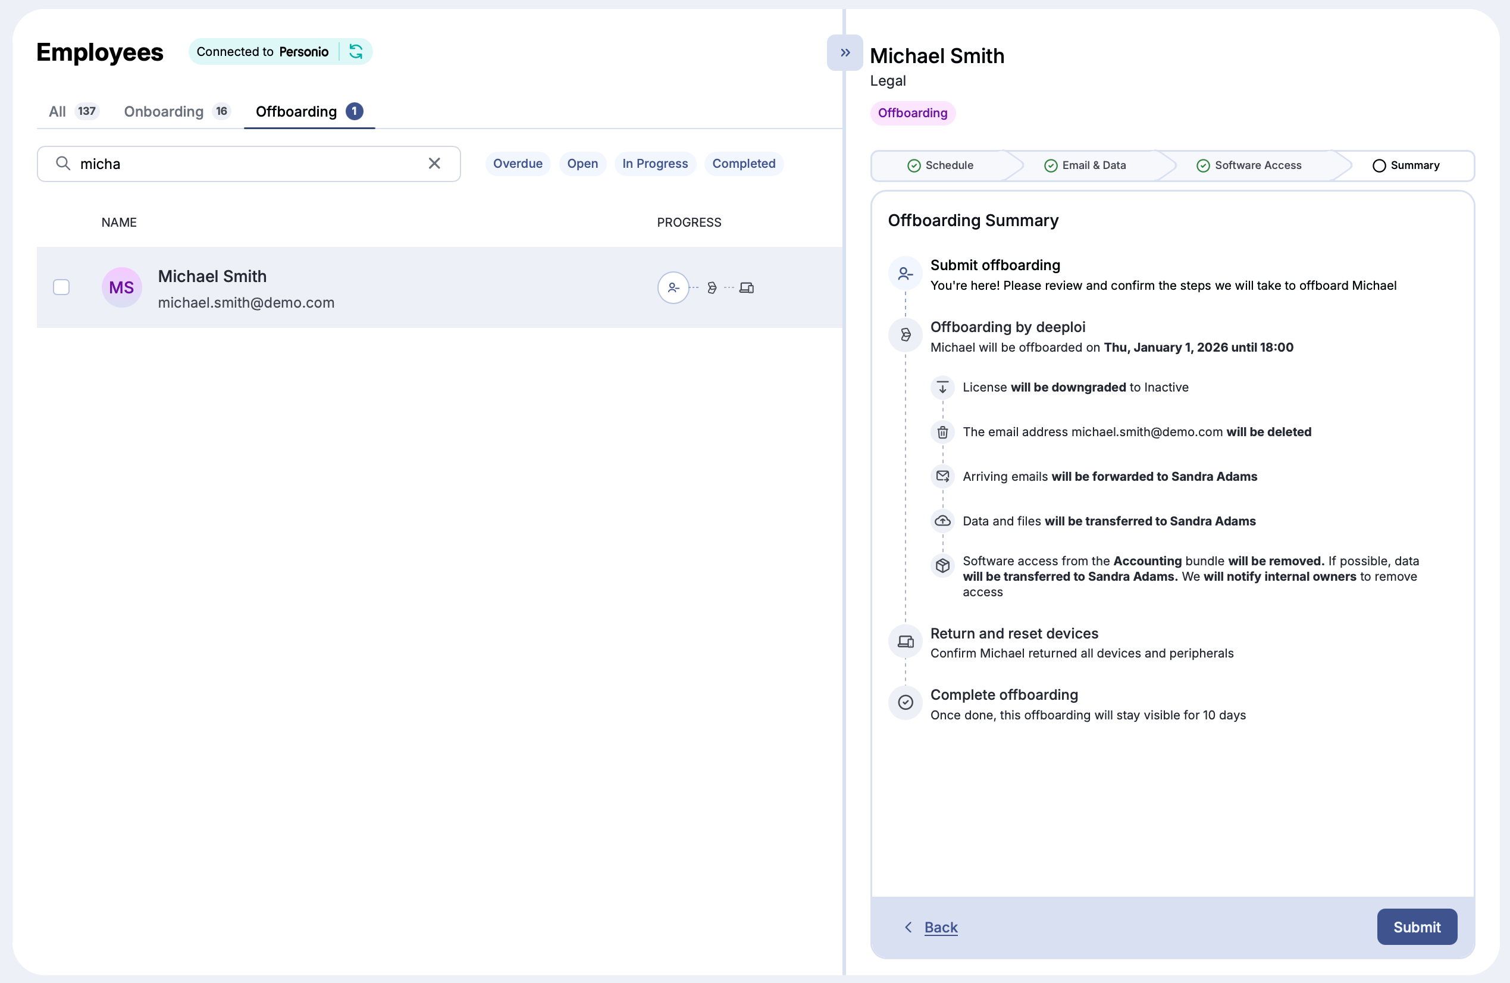Click the software access package icon
Image resolution: width=1510 pixels, height=983 pixels.
[942, 565]
